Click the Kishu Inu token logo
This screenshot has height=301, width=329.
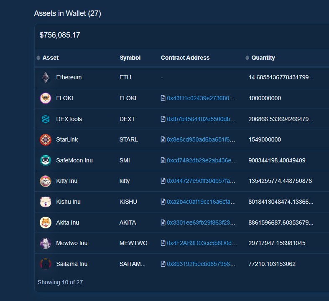click(46, 202)
